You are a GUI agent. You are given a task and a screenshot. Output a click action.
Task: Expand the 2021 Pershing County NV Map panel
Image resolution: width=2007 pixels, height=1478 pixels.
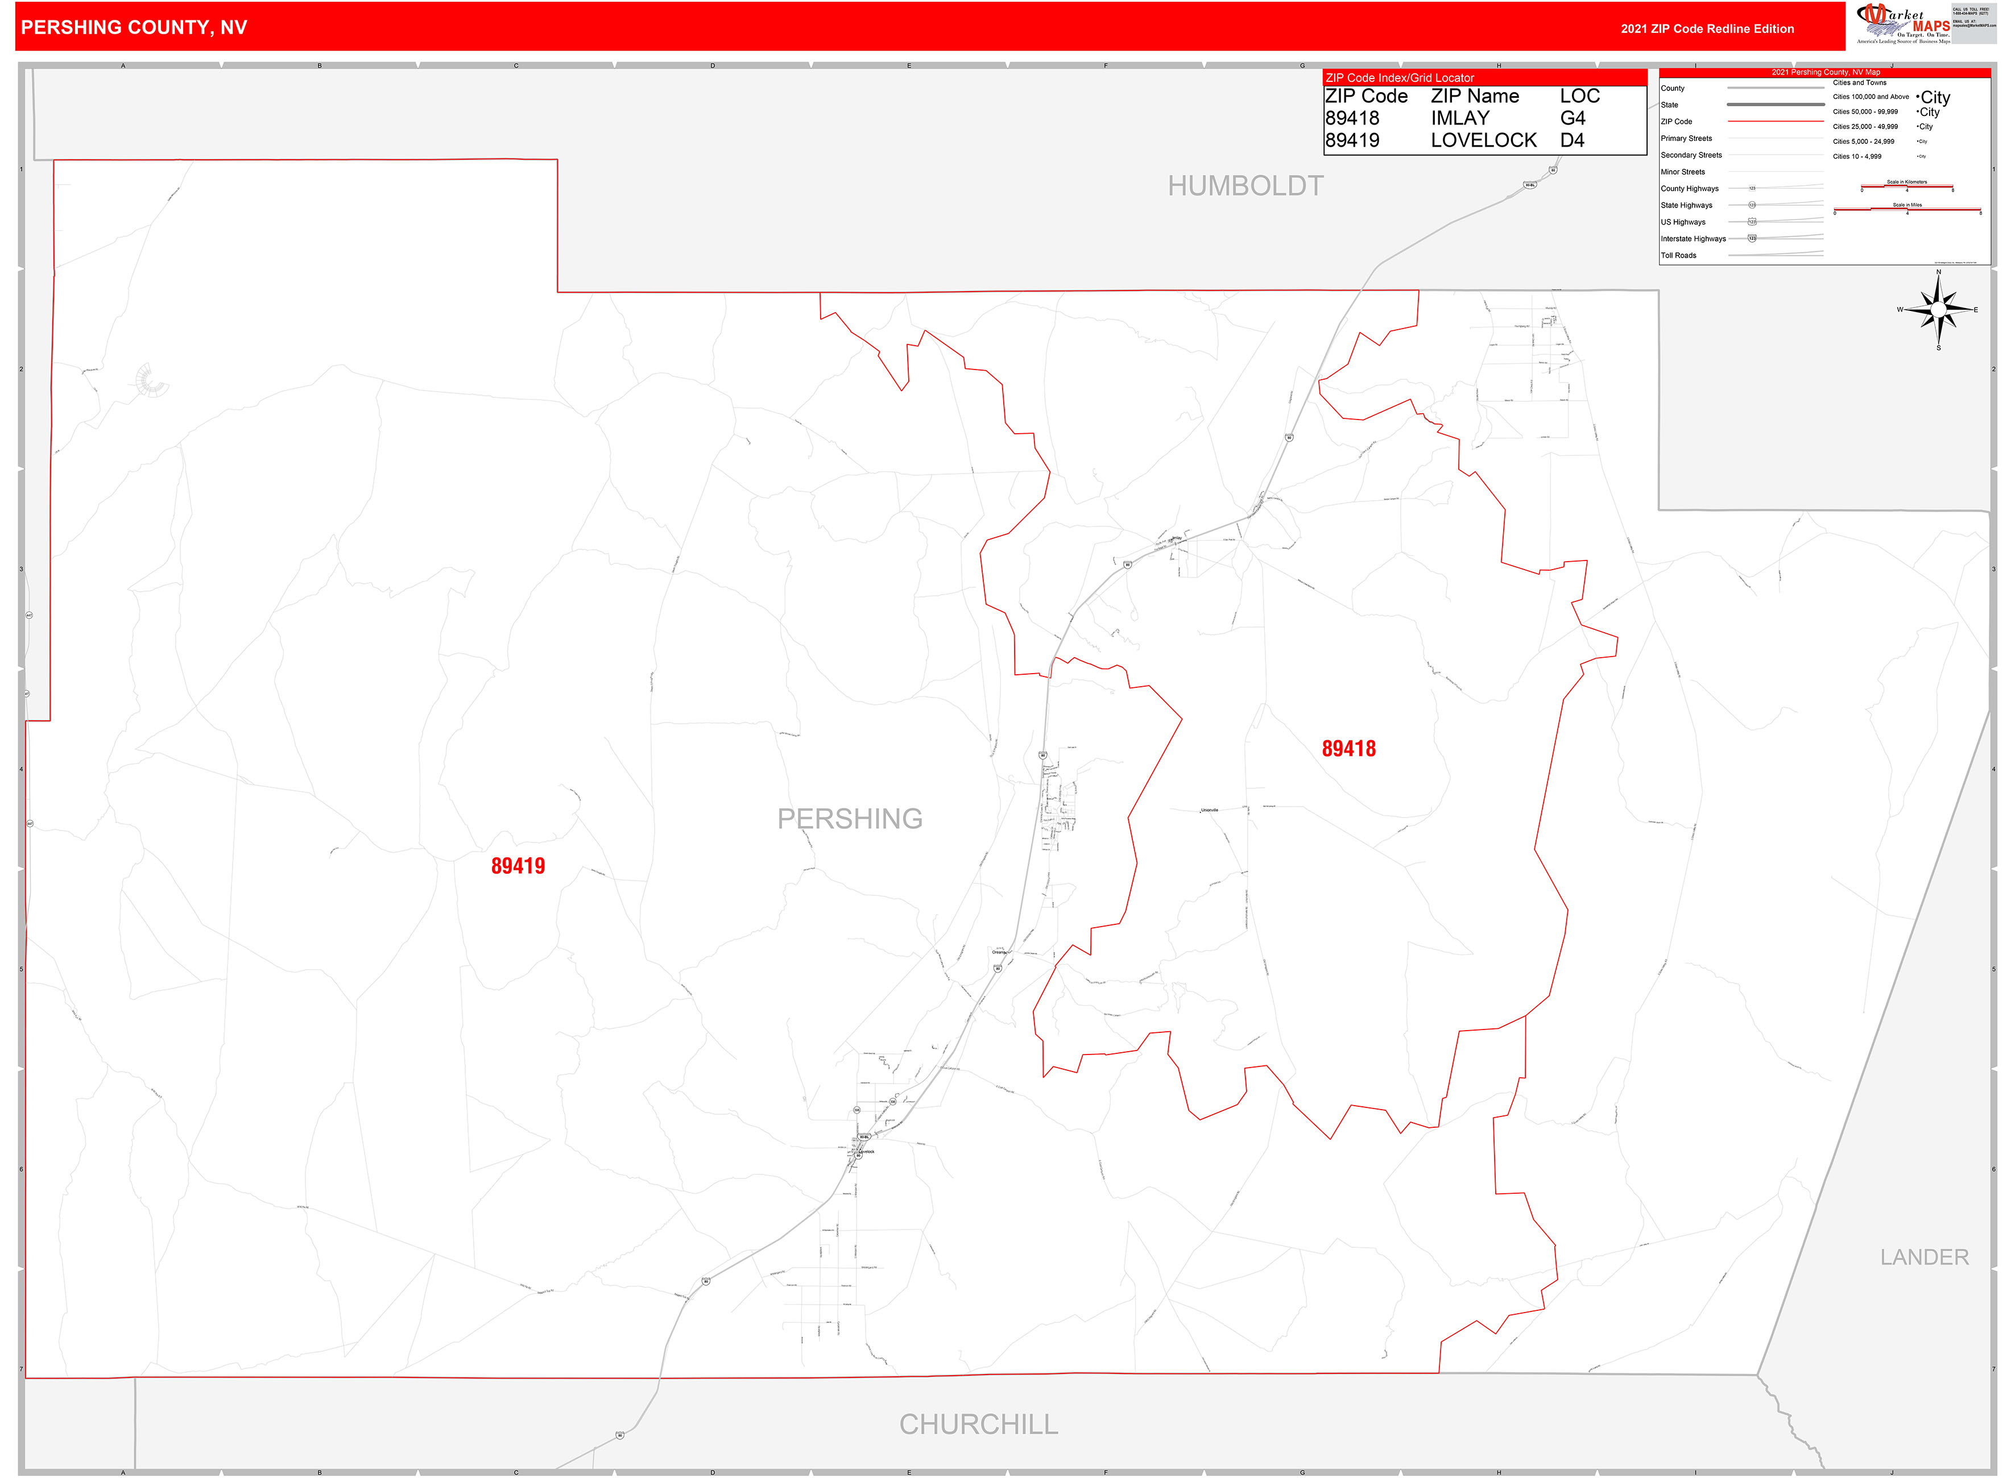click(x=1827, y=72)
